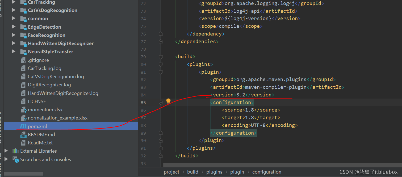Select the LICENSE file
Screen dimensions: 402x177
(x=37, y=101)
